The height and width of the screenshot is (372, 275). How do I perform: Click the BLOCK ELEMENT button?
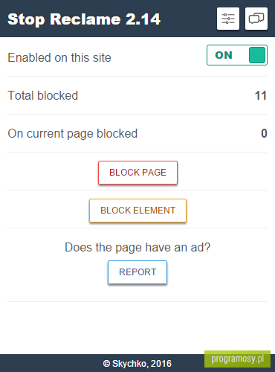[x=137, y=211]
